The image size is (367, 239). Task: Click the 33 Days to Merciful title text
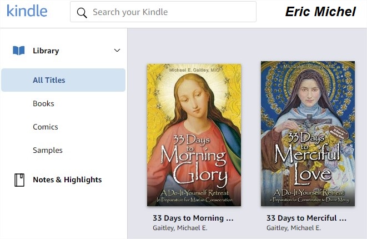(308, 218)
